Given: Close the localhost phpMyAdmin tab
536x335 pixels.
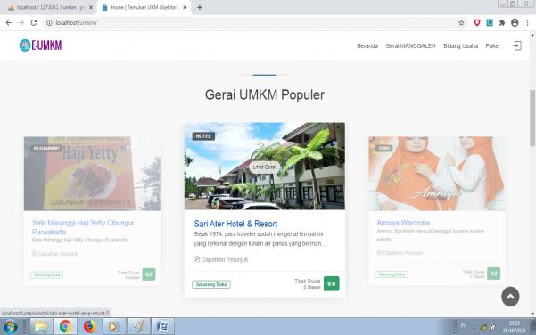Looking at the screenshot, I should [91, 7].
